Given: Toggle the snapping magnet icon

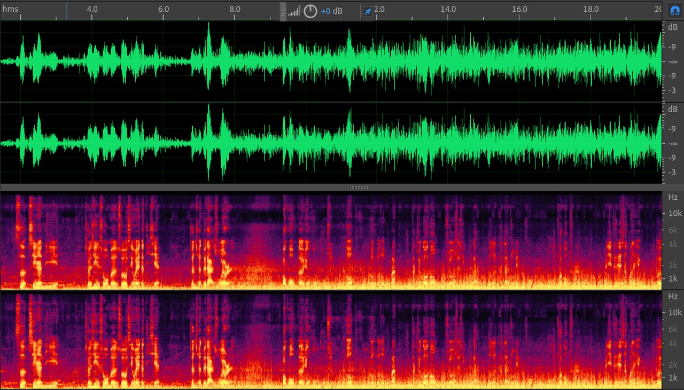Looking at the screenshot, I should pos(673,10).
